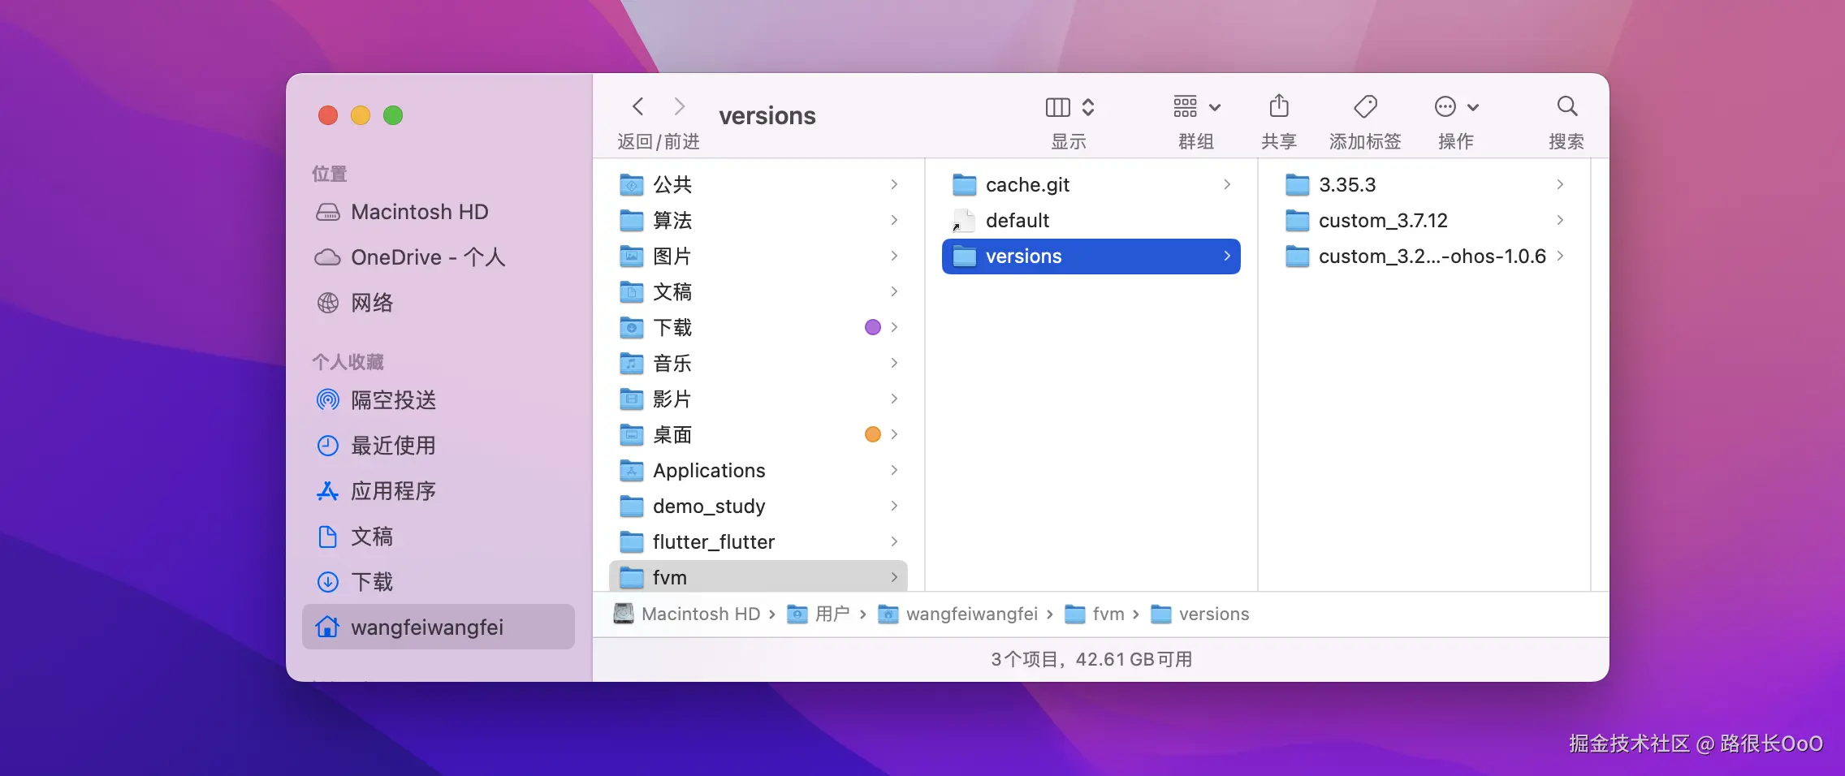Click the clock icon beside 最近使用

(x=328, y=446)
